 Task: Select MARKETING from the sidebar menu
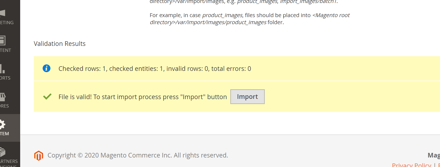point(6,23)
